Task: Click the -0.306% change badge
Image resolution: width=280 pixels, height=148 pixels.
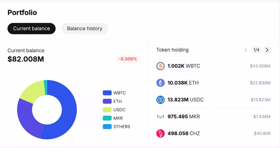Action: click(x=128, y=59)
